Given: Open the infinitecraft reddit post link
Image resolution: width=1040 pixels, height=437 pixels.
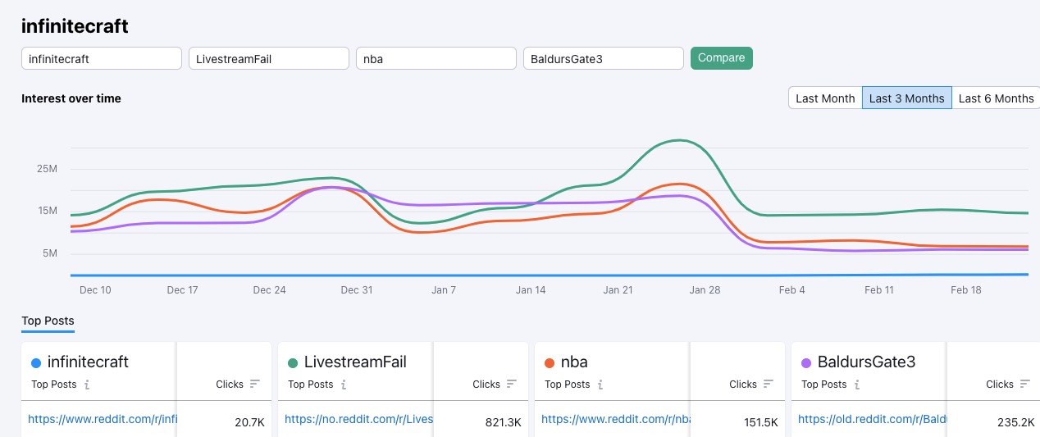Looking at the screenshot, I should [x=102, y=419].
